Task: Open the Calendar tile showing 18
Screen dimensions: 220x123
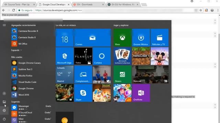Action: coord(65,38)
